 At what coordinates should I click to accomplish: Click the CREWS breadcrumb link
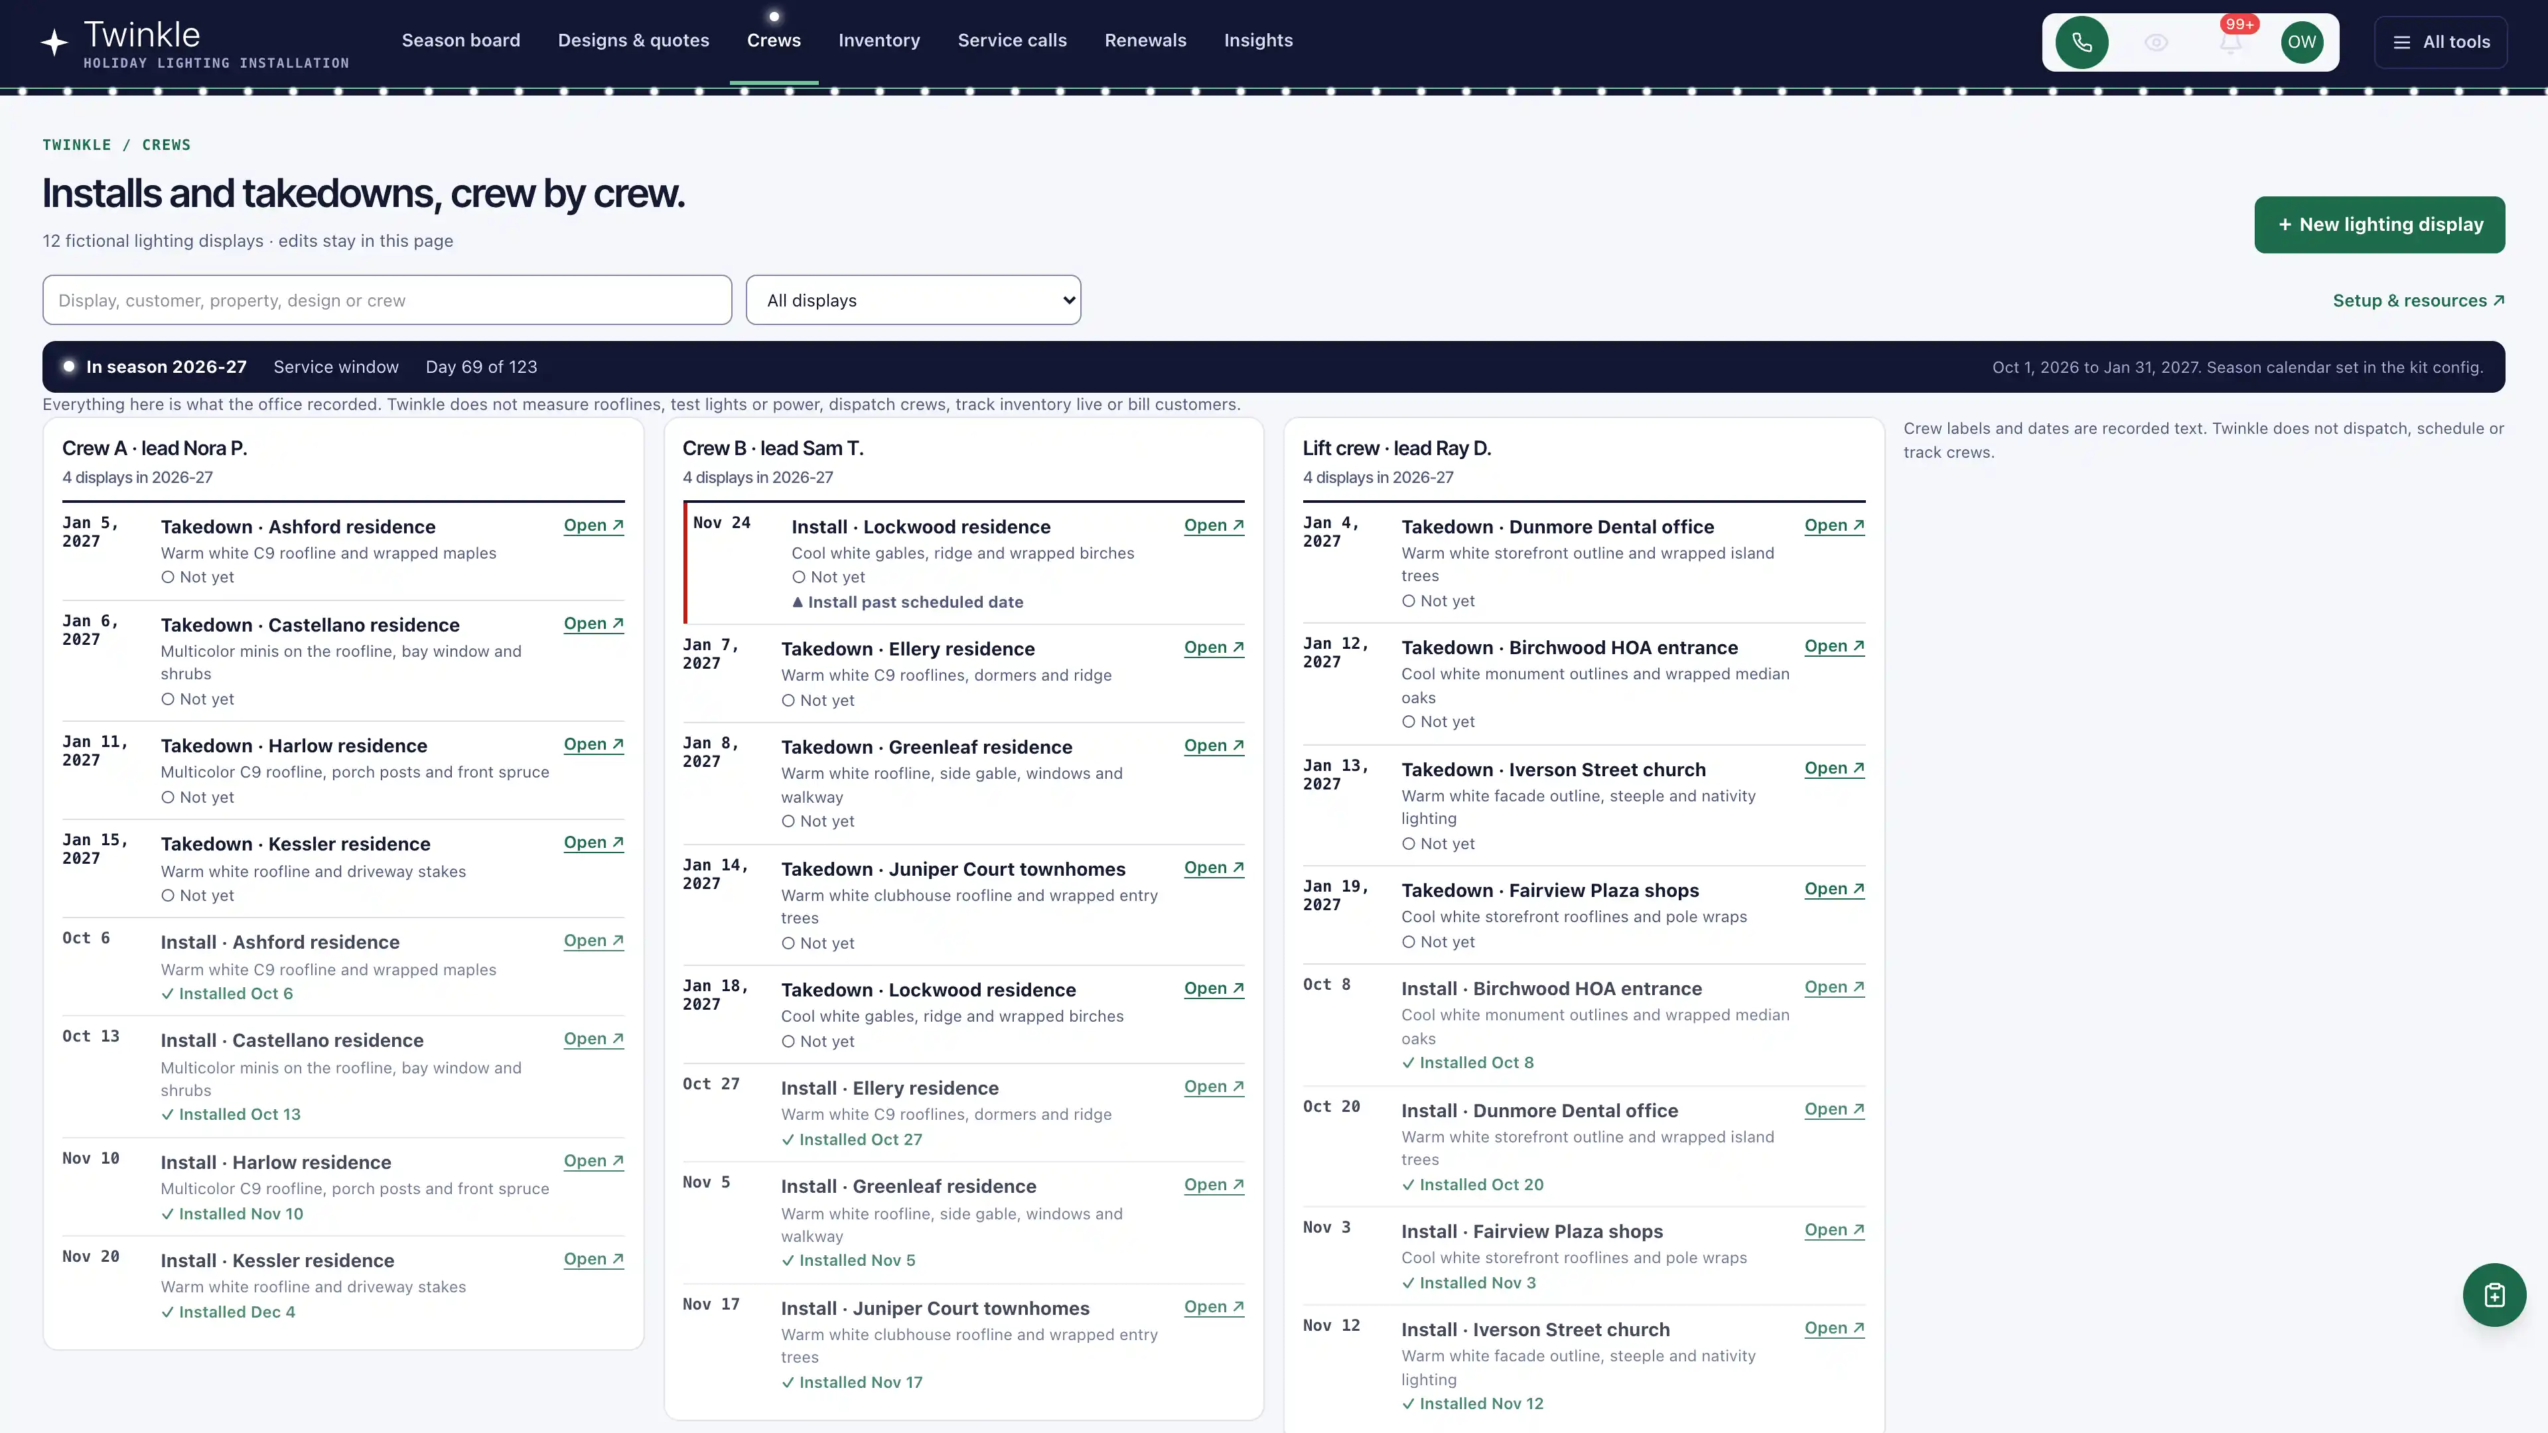[166, 145]
